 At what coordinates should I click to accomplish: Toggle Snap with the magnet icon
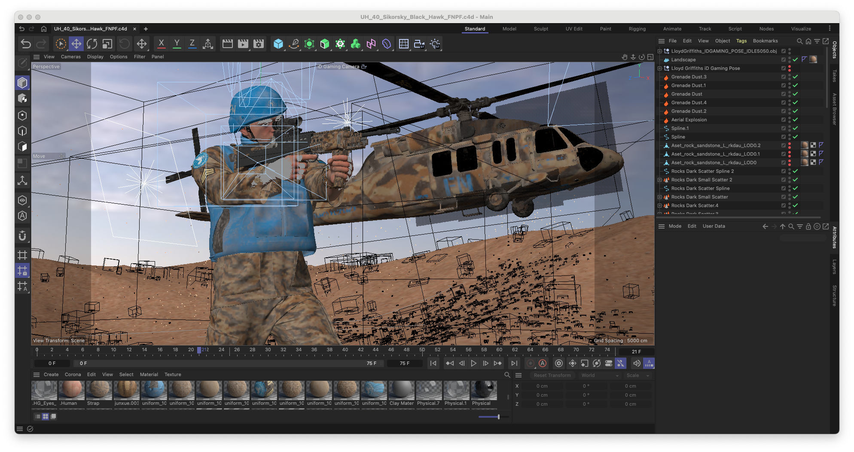click(x=22, y=235)
